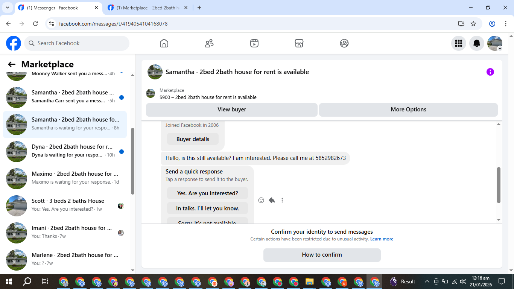The height and width of the screenshot is (289, 514).
Task: Open the $900 2bed 2bath listing link
Action: (x=208, y=97)
